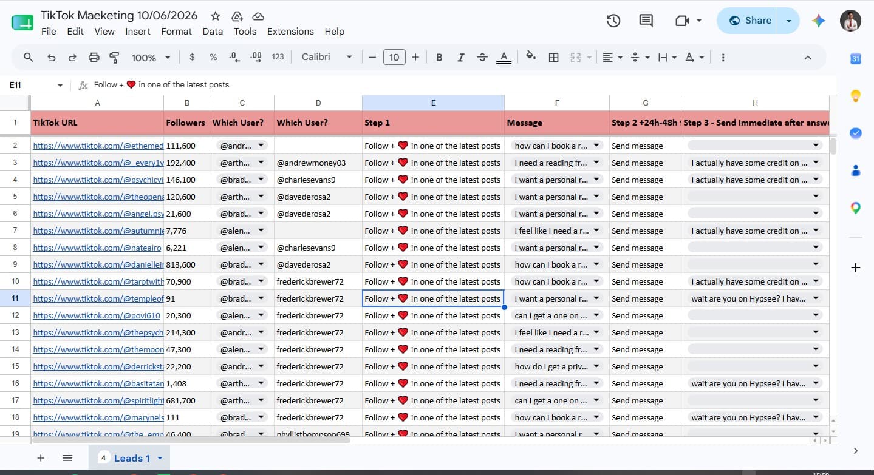Open Google Maps side panel
The width and height of the screenshot is (874, 475).
(856, 208)
